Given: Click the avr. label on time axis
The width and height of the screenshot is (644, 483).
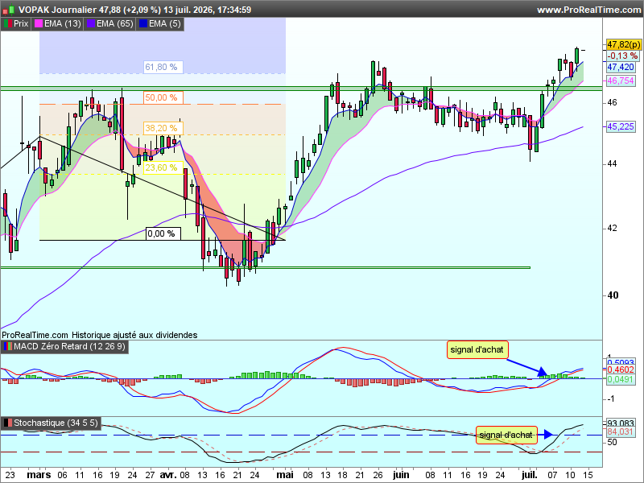Looking at the screenshot, I should [x=168, y=475].
